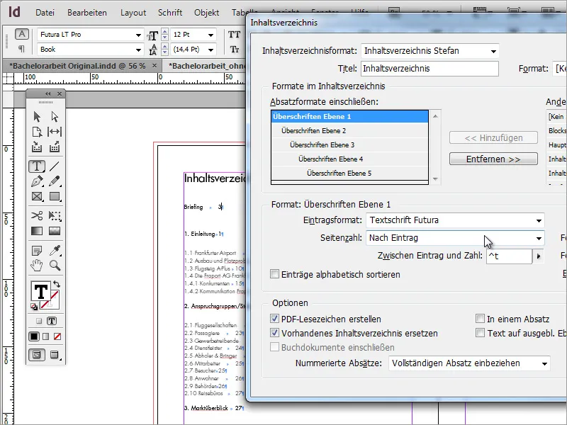The image size is (567, 425).
Task: Select the Note tool
Action: (x=37, y=250)
